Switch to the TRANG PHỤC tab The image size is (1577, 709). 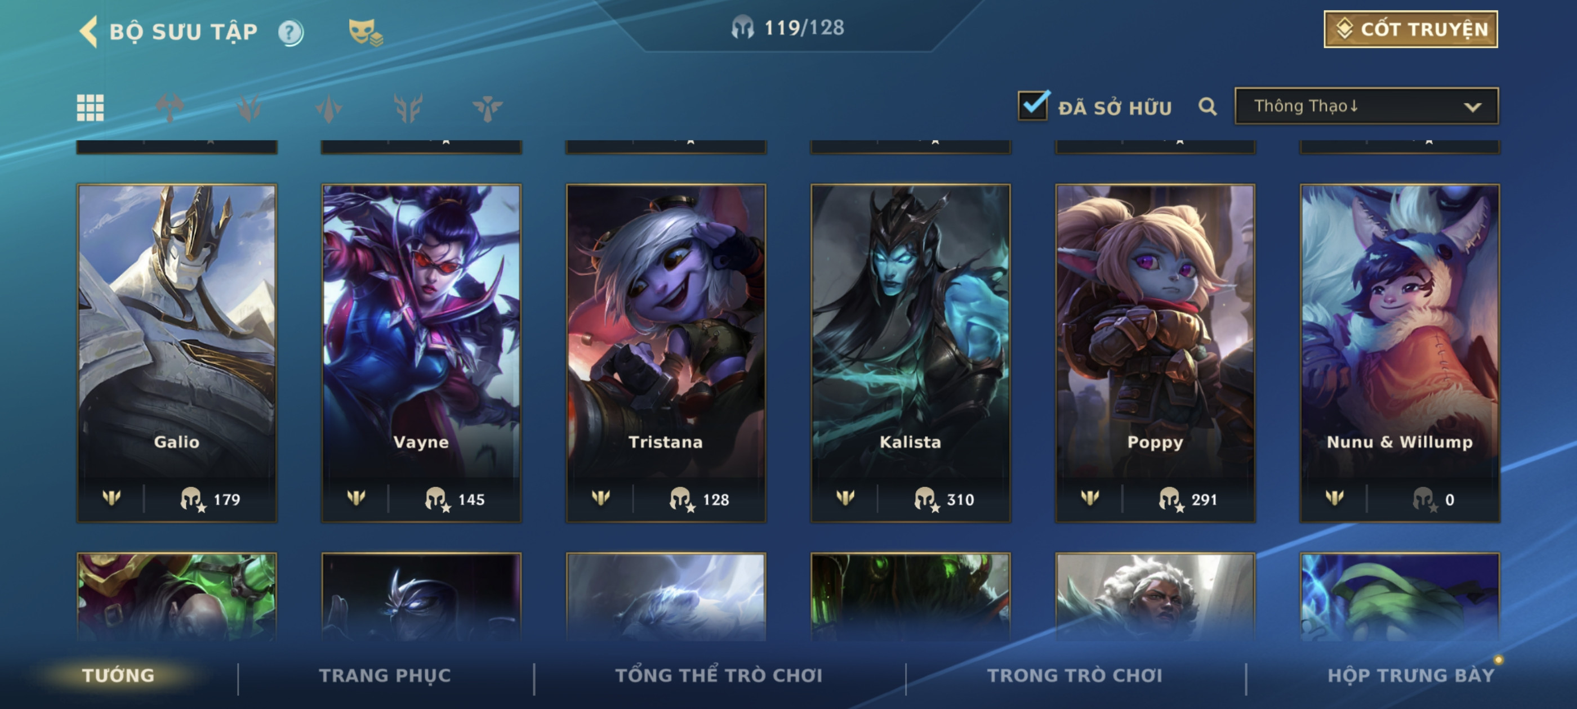click(385, 675)
